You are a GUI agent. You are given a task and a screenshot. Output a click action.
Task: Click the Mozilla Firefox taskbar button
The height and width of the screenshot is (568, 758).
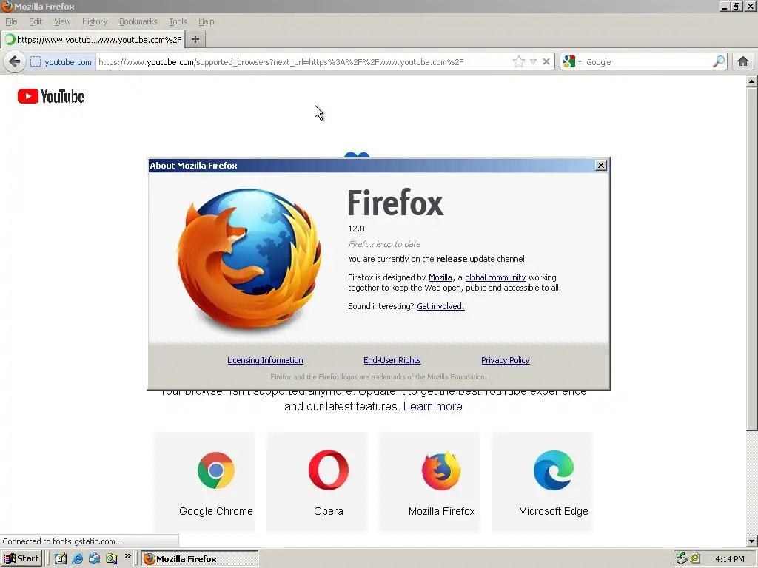pos(200,559)
